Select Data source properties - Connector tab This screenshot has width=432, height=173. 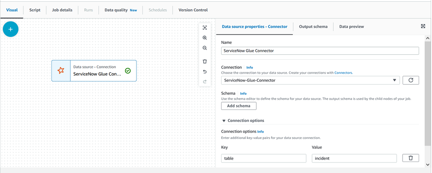pos(255,27)
